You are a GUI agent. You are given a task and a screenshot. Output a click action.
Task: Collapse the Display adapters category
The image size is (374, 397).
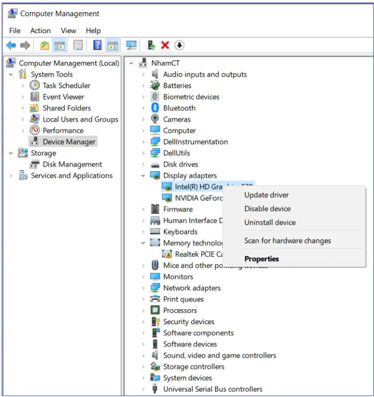coord(143,176)
